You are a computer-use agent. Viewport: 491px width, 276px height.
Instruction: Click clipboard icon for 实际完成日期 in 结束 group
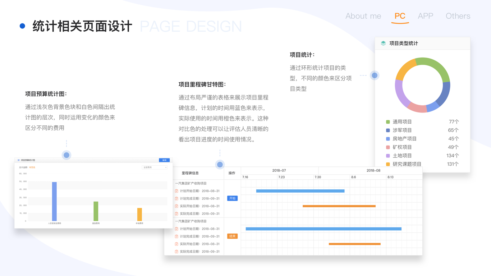tap(176, 251)
